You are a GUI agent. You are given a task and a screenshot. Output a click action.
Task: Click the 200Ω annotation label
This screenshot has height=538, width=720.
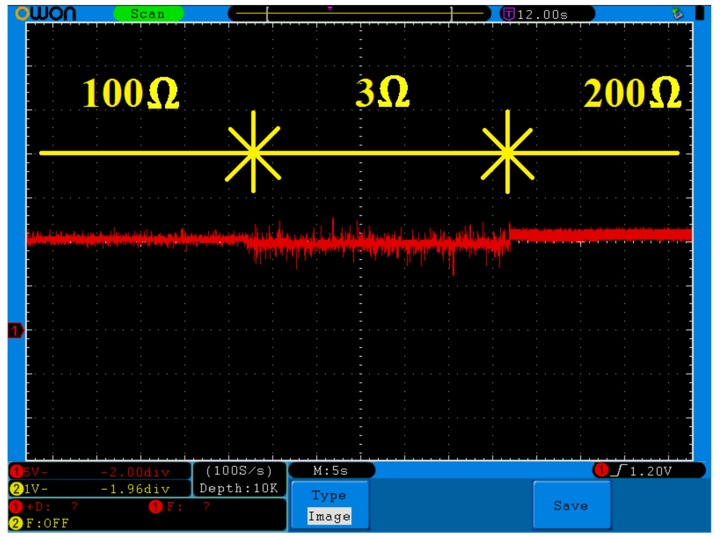(x=632, y=93)
